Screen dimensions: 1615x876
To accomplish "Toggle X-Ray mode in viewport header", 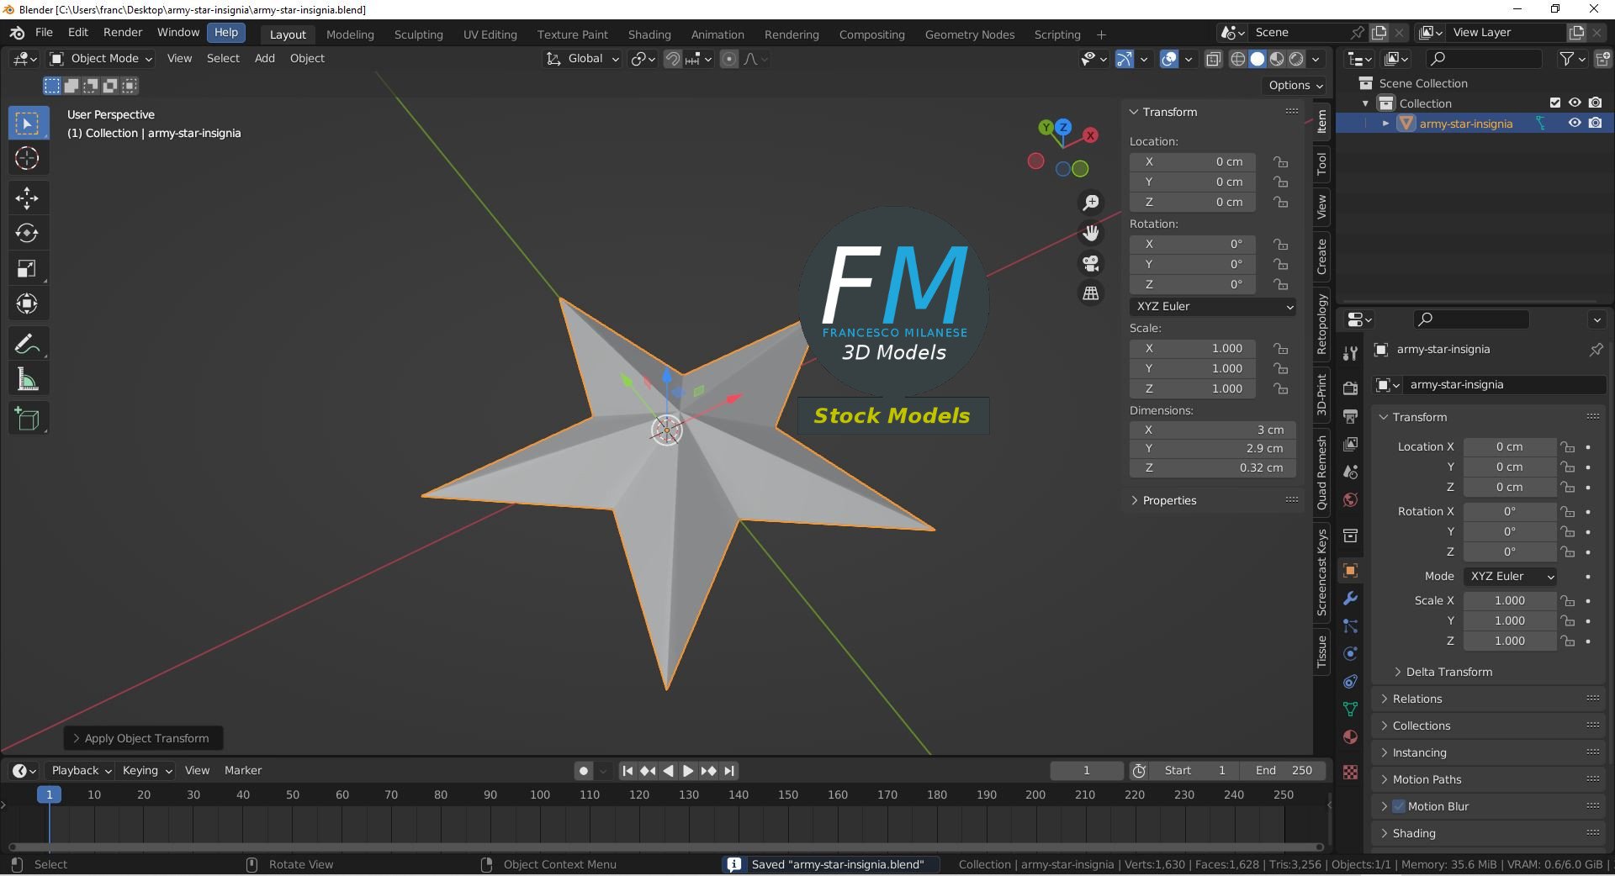I will click(x=1213, y=59).
